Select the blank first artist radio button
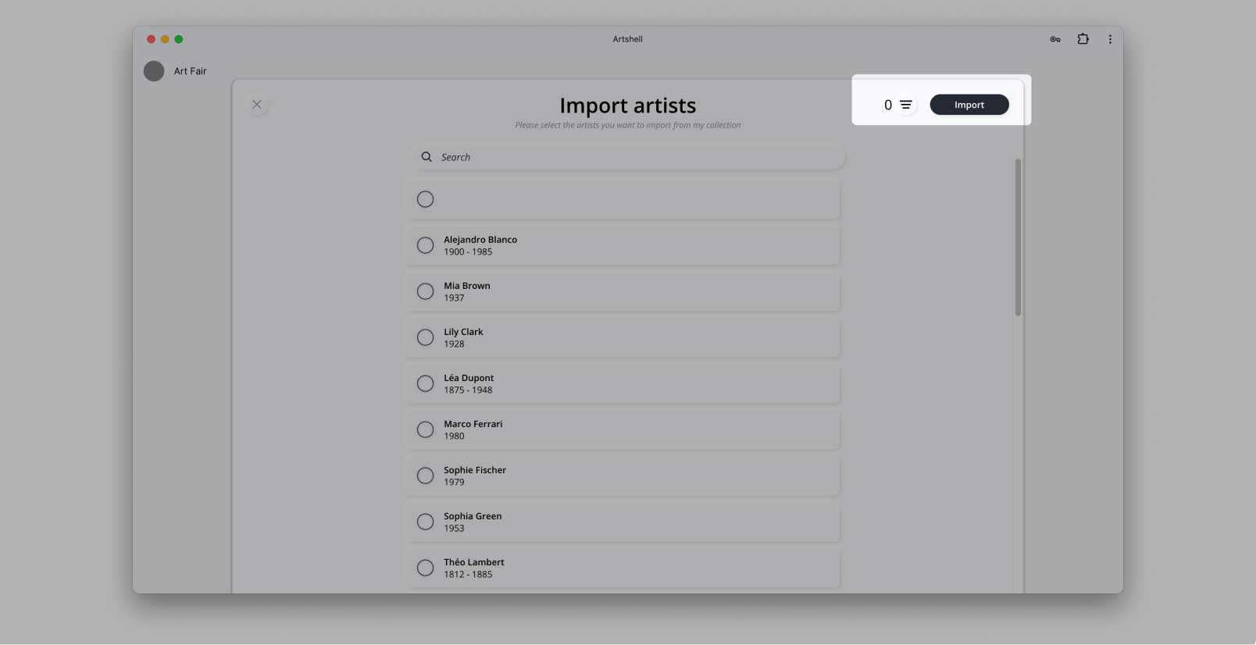 pyautogui.click(x=425, y=199)
